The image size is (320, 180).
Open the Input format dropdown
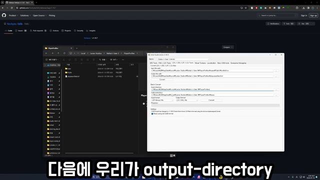point(162,100)
